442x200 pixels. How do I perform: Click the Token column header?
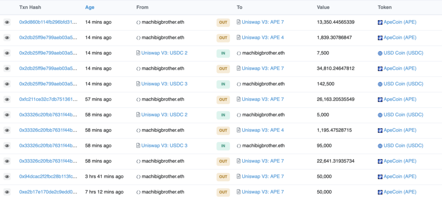[385, 7]
